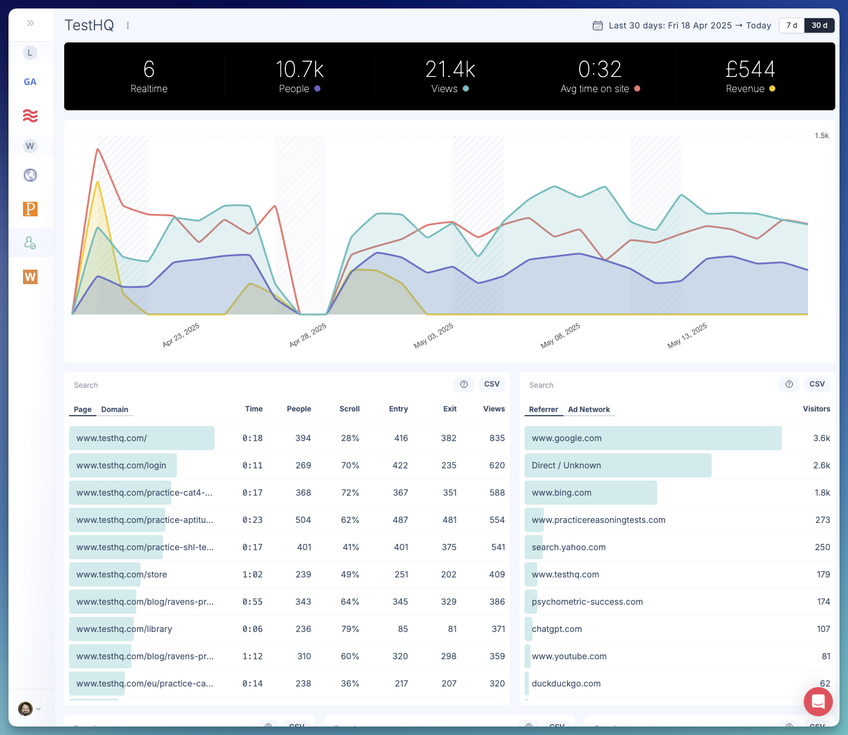The image size is (848, 735).
Task: Collapse the sidebar with the double-chevron
Action: click(30, 22)
